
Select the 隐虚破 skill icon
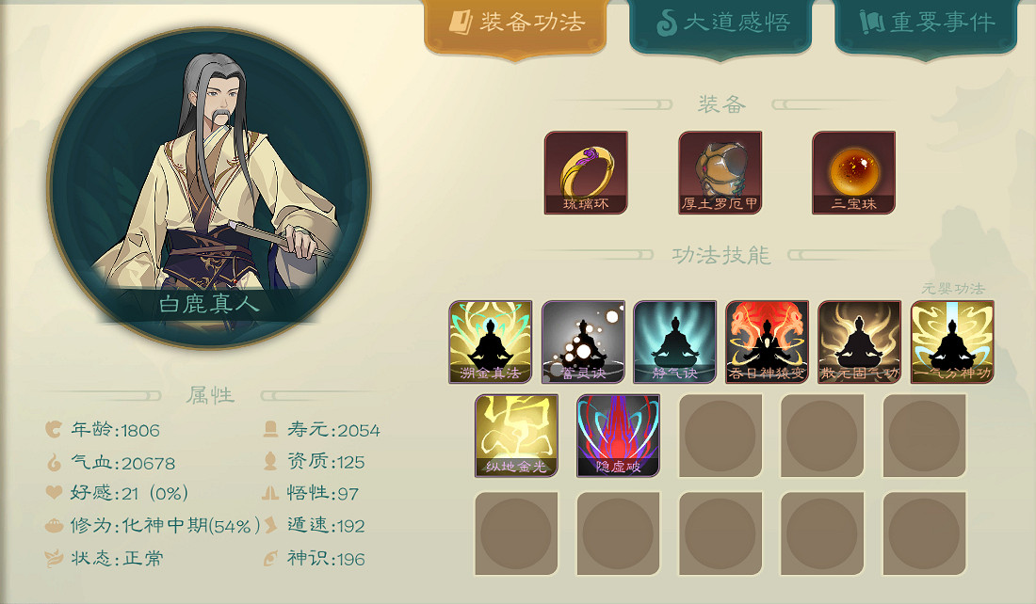point(618,436)
